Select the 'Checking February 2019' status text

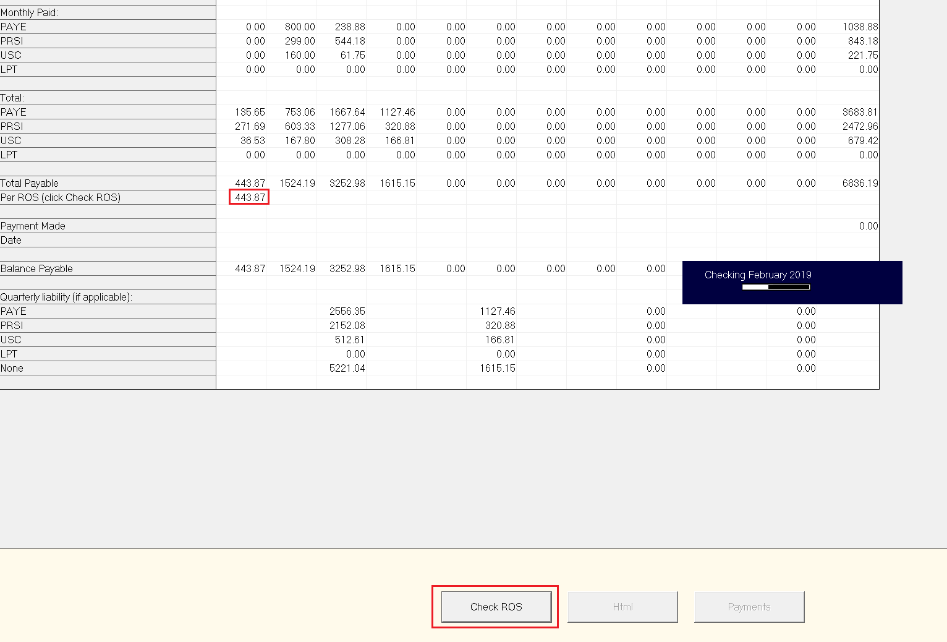758,275
